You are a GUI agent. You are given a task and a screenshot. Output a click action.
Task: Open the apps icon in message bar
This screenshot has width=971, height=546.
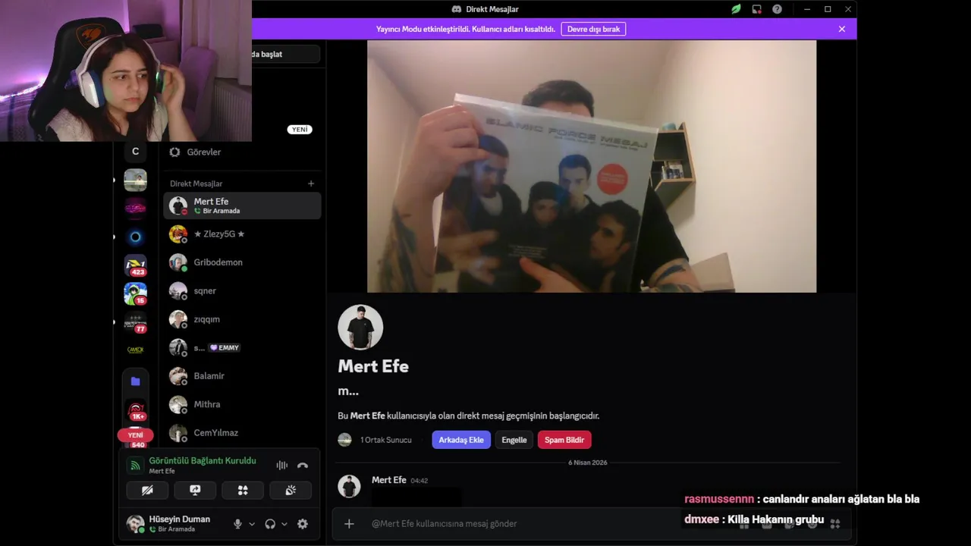pos(834,524)
